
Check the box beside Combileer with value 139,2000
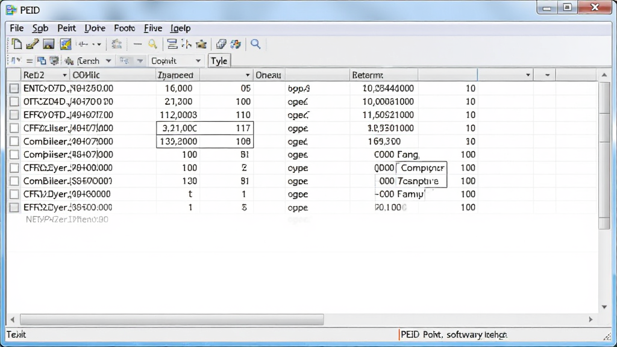pyautogui.click(x=14, y=141)
